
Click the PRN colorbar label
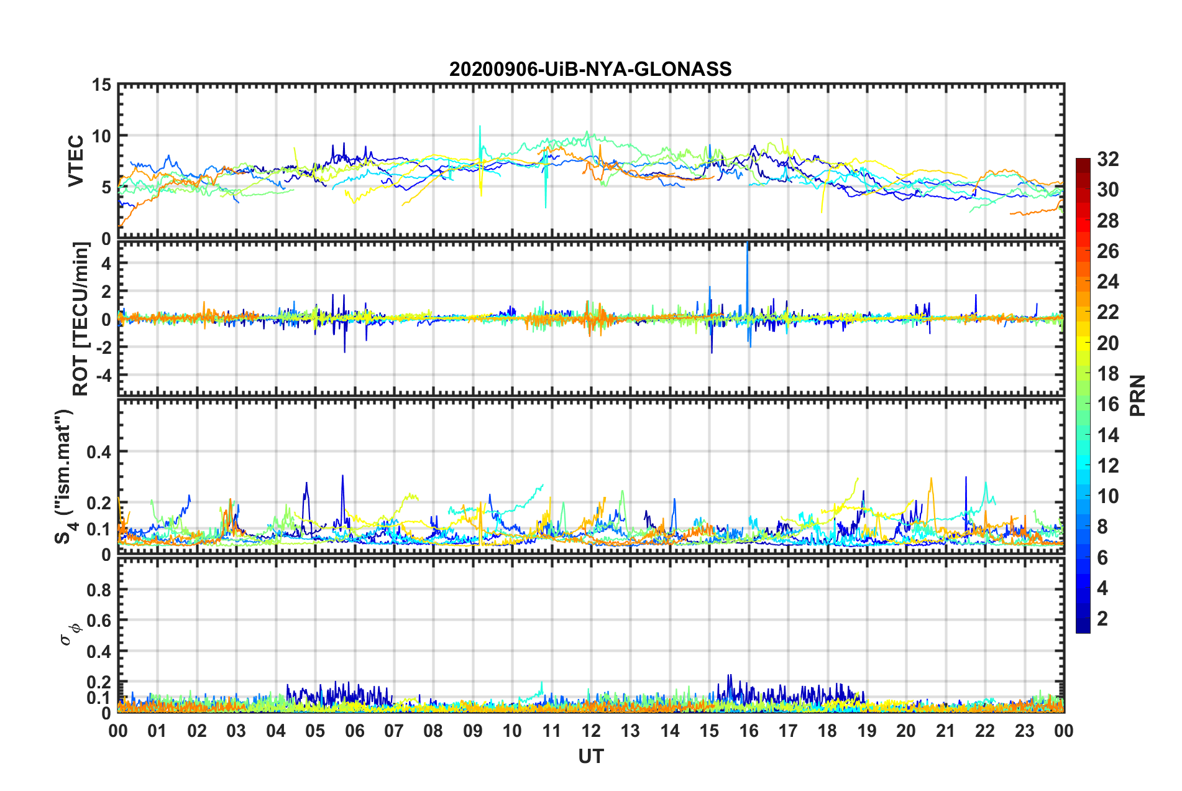[x=1138, y=395]
